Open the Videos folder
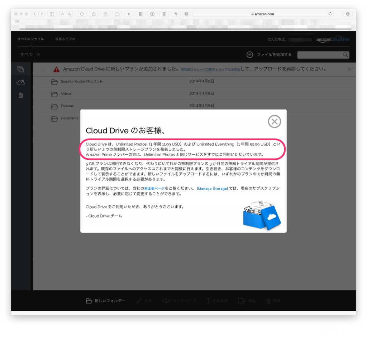The image size is (367, 340). point(66,94)
